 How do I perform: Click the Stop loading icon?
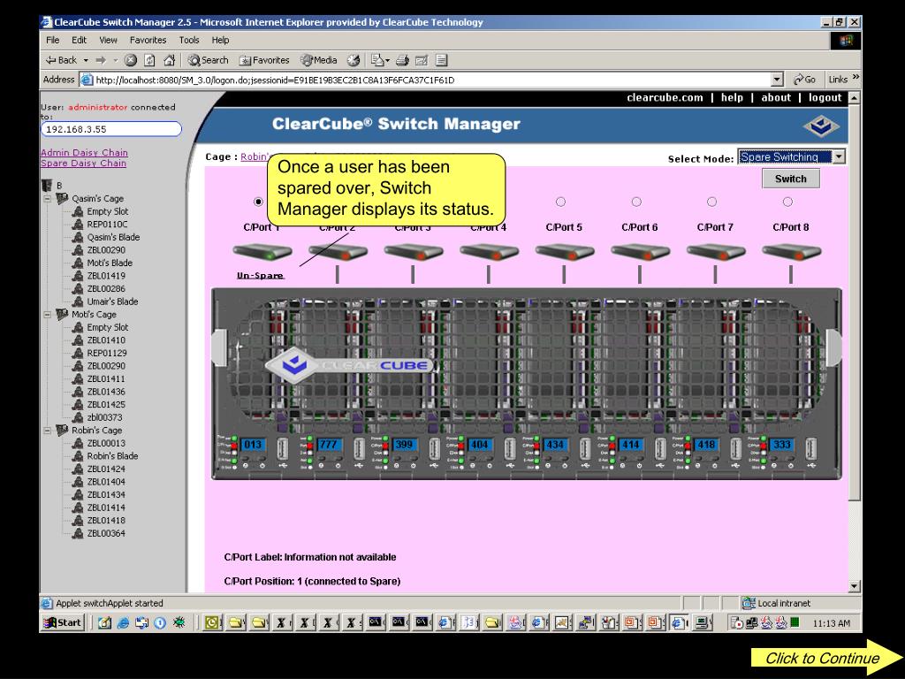[x=131, y=60]
